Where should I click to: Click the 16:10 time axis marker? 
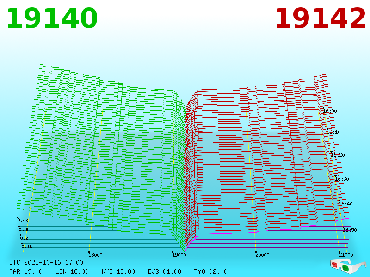(x=333, y=132)
